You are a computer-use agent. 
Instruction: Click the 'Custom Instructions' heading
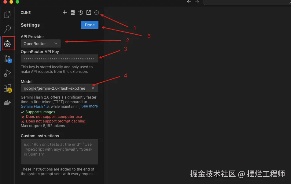40,136
